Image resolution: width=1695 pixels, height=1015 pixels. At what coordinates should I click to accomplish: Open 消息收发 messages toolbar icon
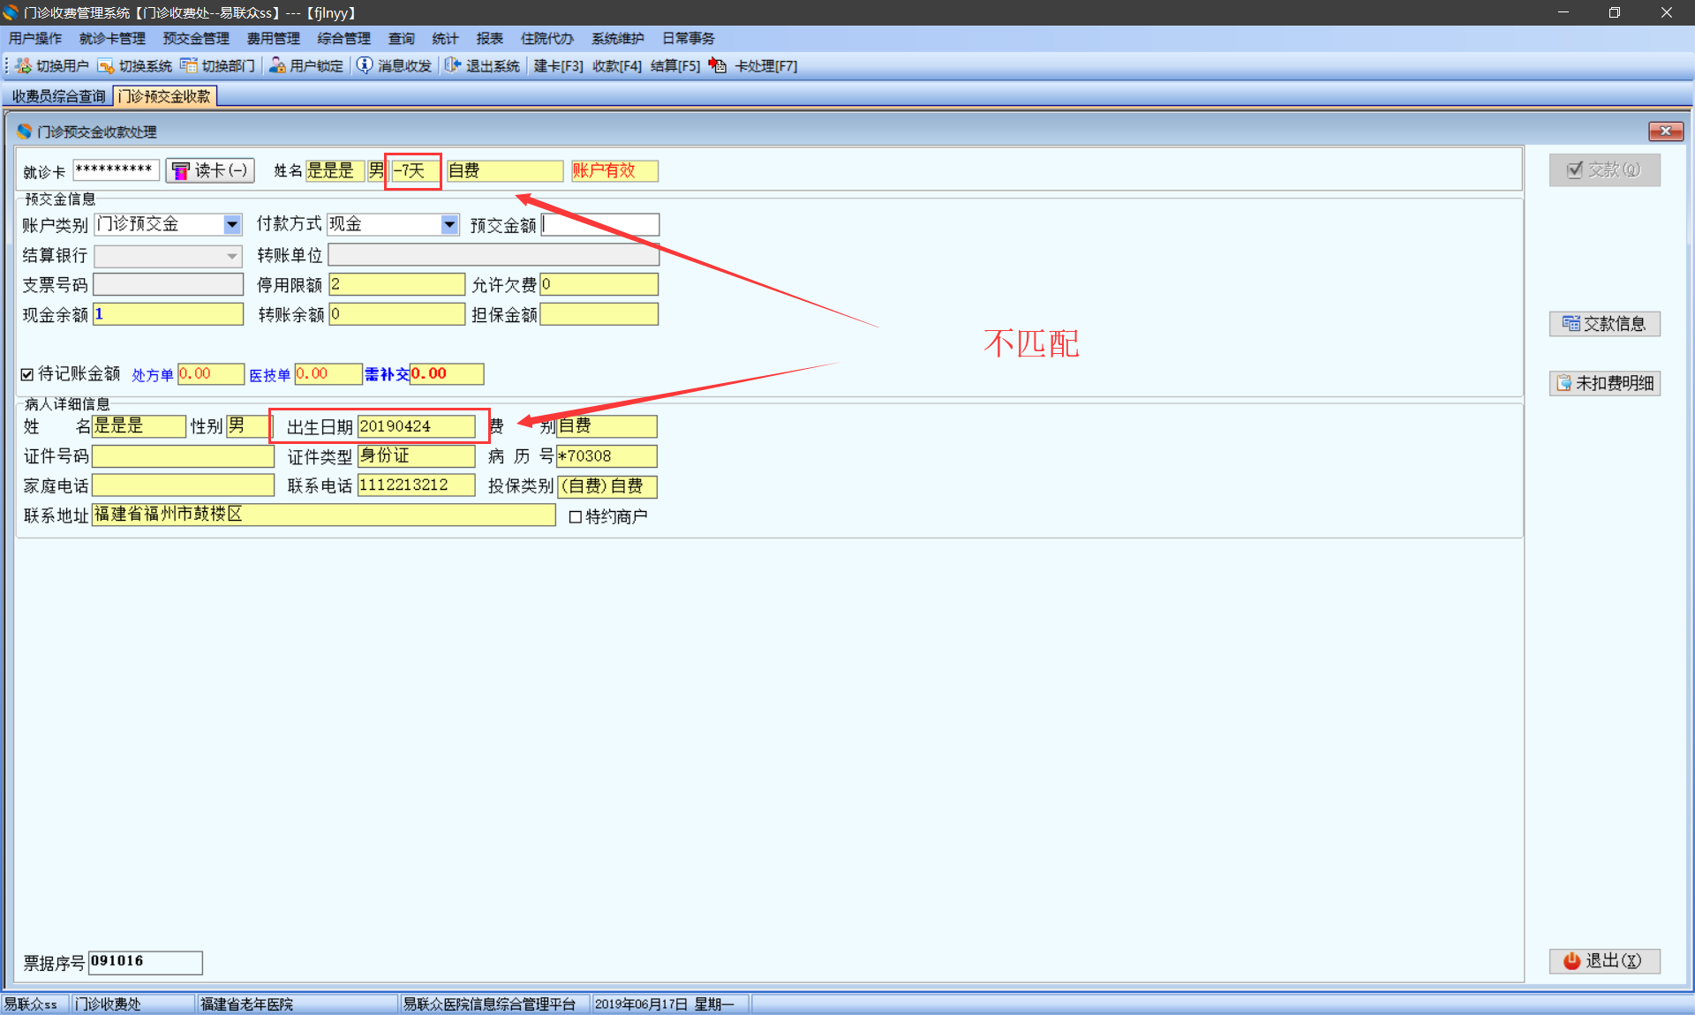pos(365,66)
